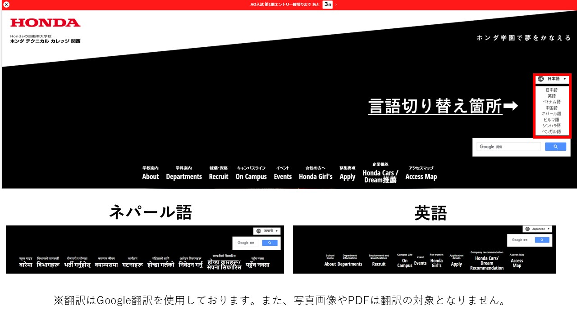
Task: Click the blue Google search button
Action: coord(555,147)
